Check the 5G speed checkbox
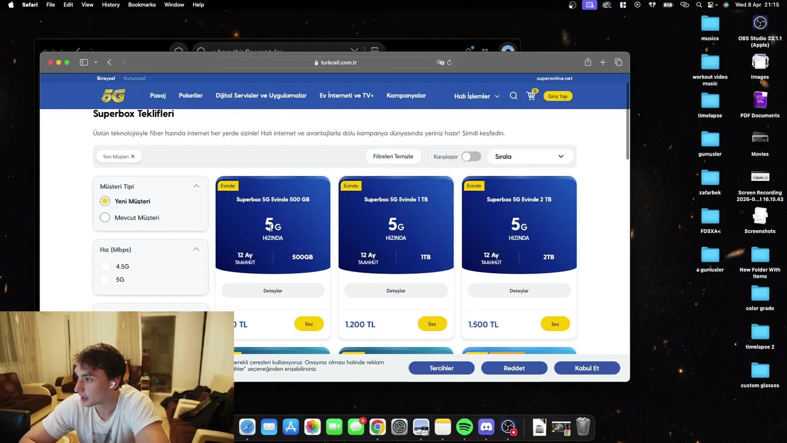 click(105, 279)
